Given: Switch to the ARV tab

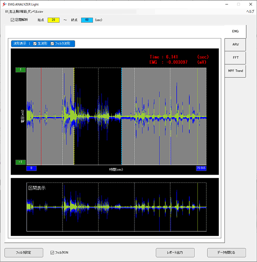Looking at the screenshot, I should [x=235, y=45].
